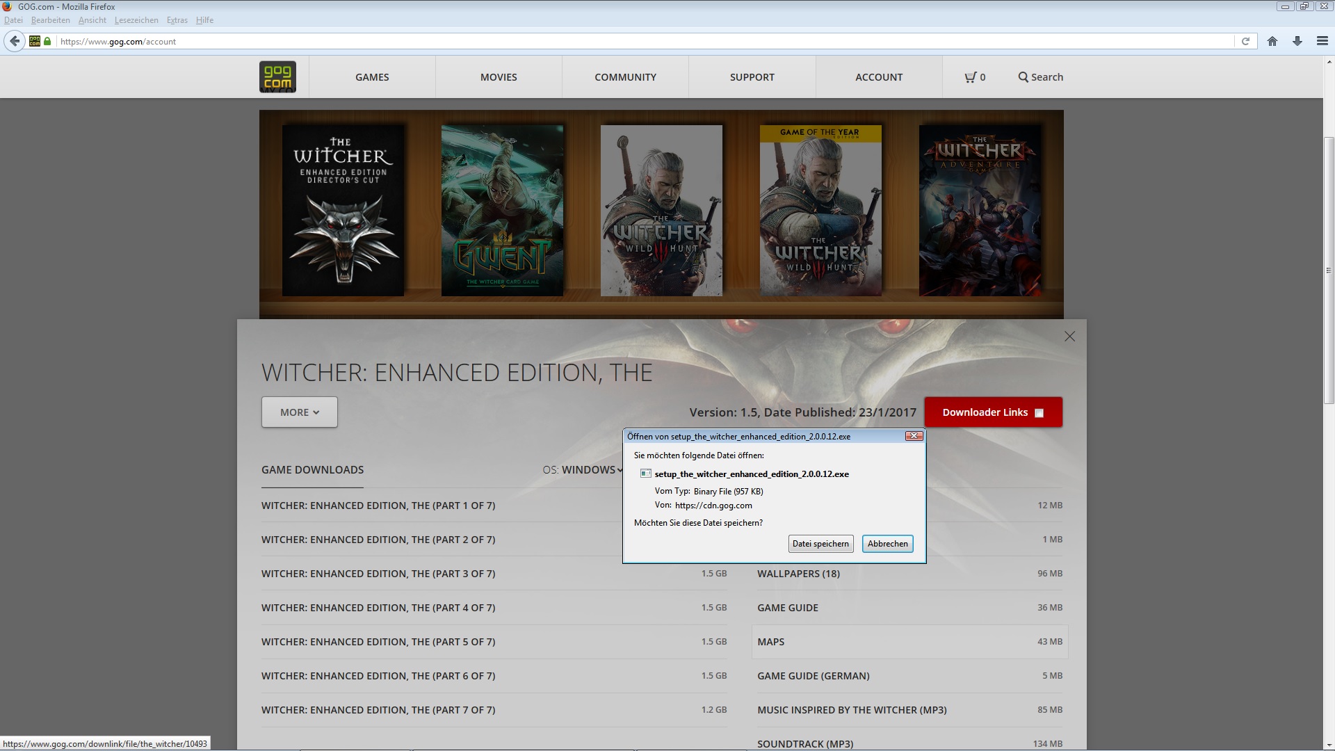This screenshot has width=1335, height=751.
Task: Click the page vertical scrollbar thumb
Action: (x=1329, y=270)
